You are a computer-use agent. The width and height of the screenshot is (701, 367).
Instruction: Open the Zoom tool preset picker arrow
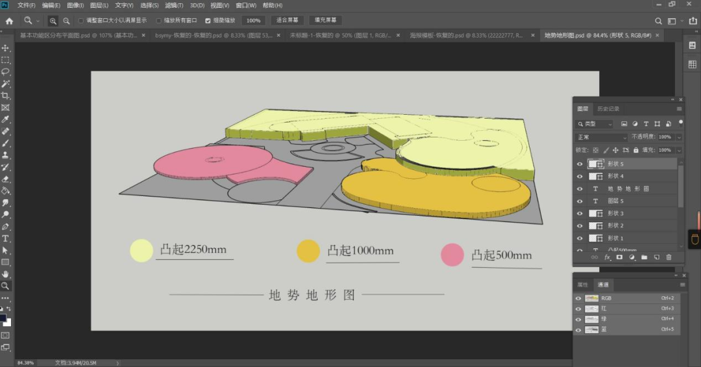[x=38, y=21]
